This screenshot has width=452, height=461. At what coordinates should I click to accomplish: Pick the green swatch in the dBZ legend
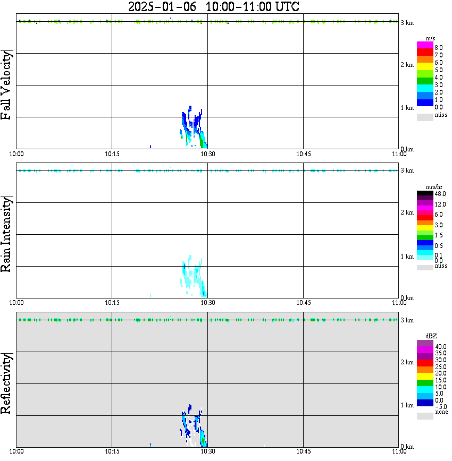425,383
